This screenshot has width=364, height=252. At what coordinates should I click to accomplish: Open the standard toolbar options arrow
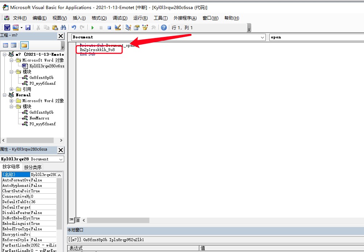point(249,28)
